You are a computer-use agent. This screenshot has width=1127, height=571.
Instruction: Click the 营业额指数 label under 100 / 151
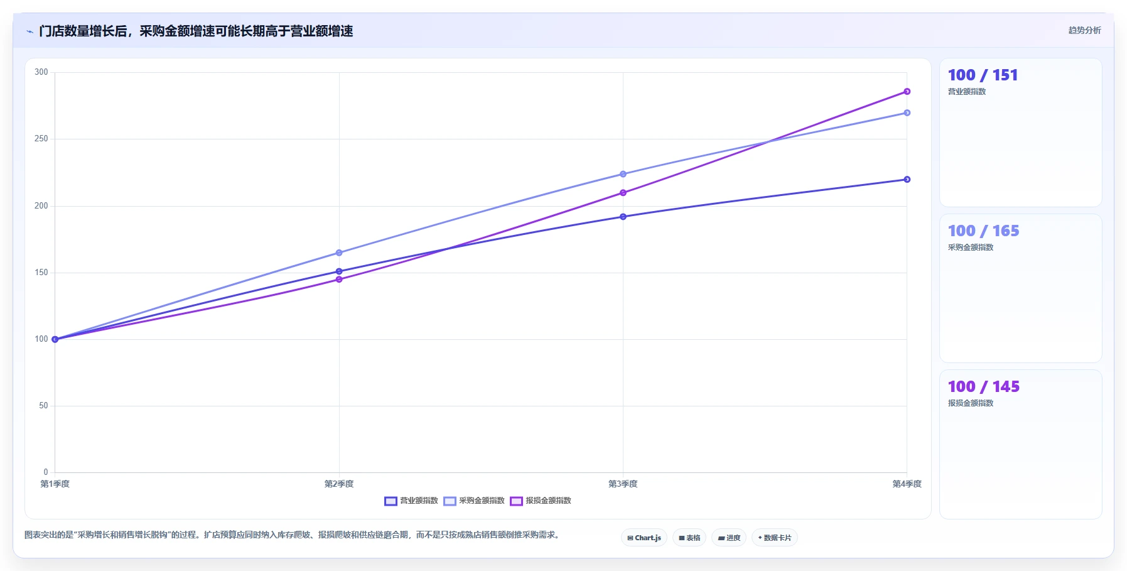967,92
